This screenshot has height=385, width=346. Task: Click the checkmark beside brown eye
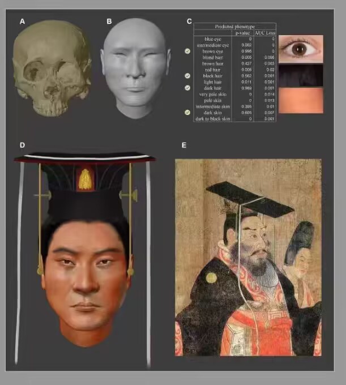point(187,51)
